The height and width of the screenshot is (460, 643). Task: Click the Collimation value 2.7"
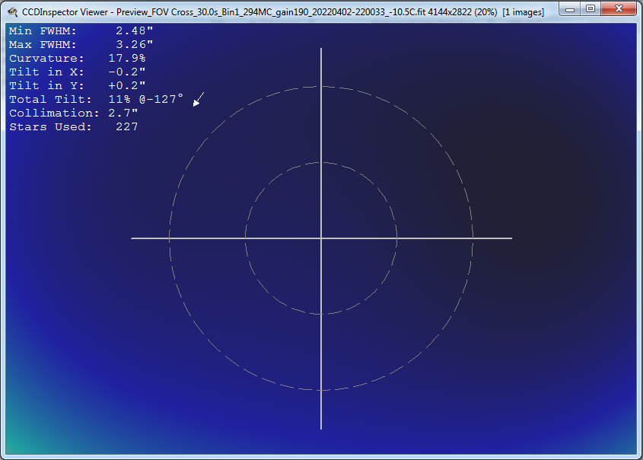tap(123, 113)
